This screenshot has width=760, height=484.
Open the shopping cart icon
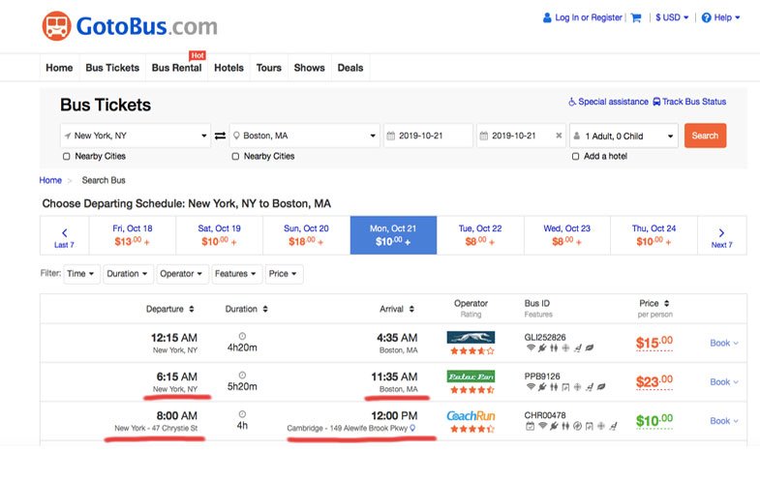pyautogui.click(x=636, y=17)
